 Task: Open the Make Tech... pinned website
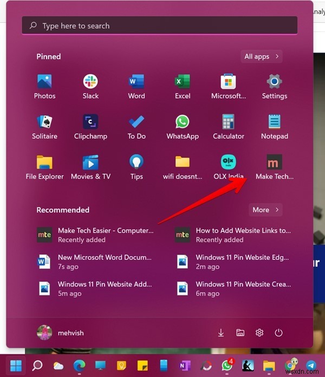click(275, 167)
